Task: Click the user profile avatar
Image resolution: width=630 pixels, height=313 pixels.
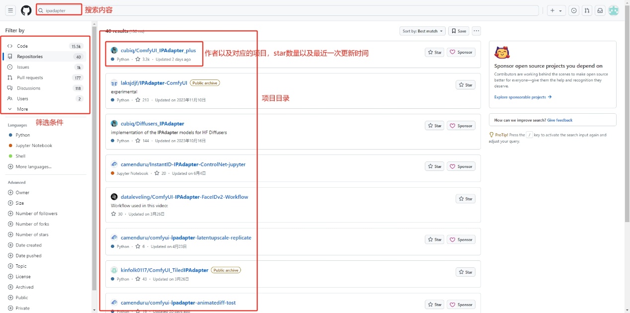Action: pyautogui.click(x=614, y=10)
